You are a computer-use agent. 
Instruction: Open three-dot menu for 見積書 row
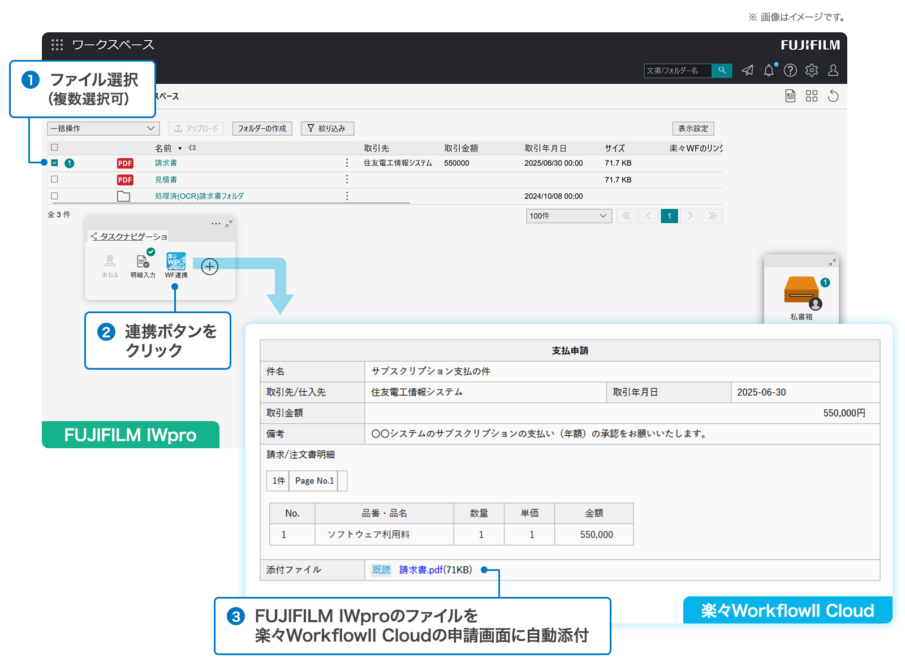(347, 179)
